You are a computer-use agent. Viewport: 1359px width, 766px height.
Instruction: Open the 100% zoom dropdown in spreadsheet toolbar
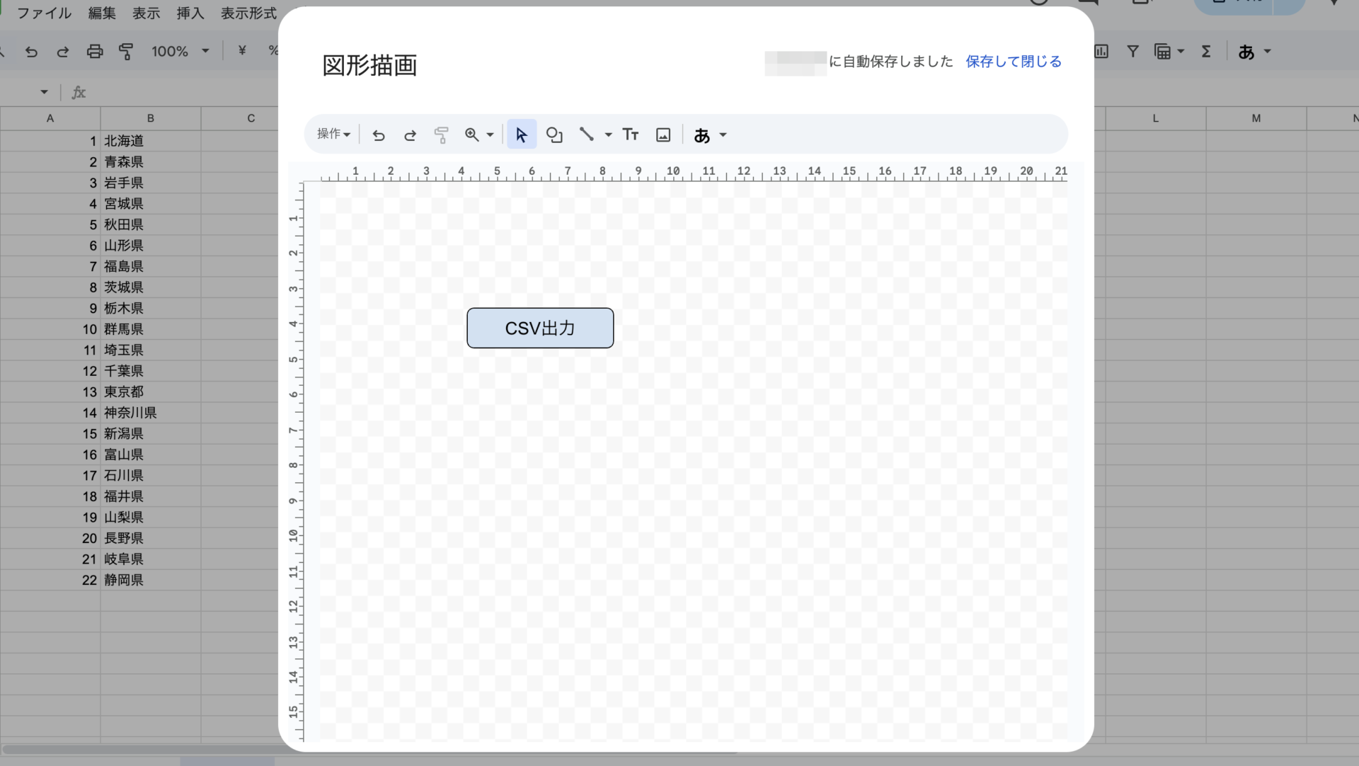click(x=180, y=51)
